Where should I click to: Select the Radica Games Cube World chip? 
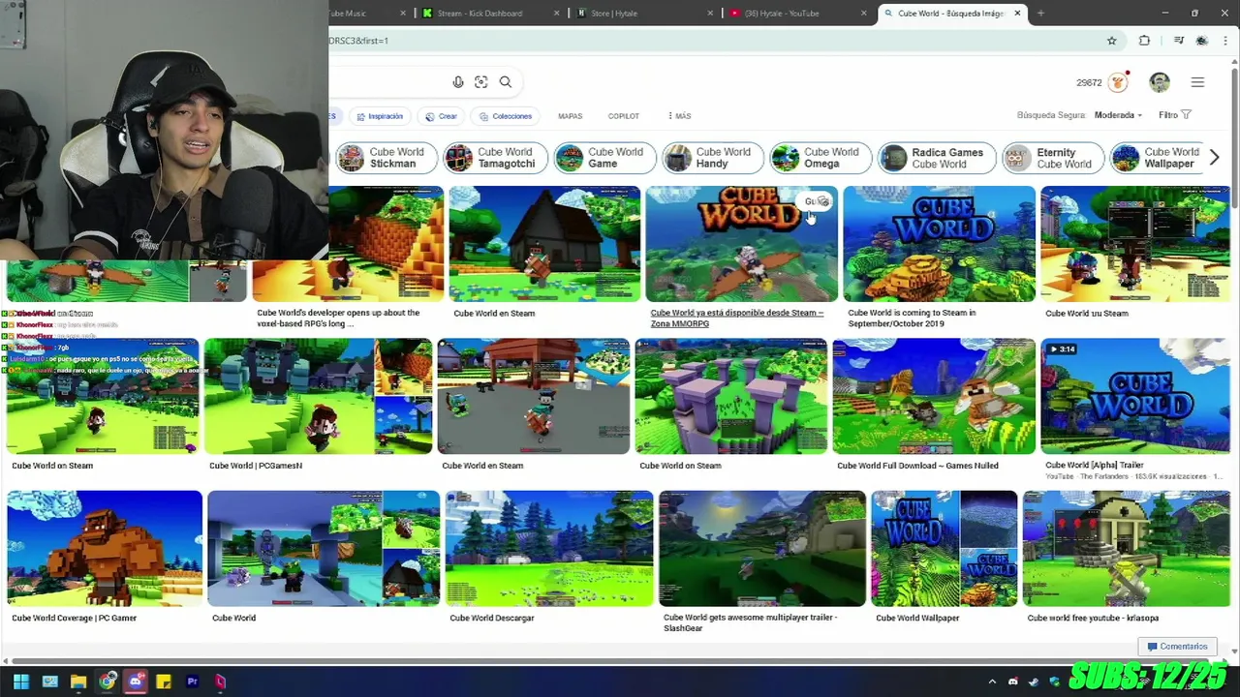[x=936, y=158]
